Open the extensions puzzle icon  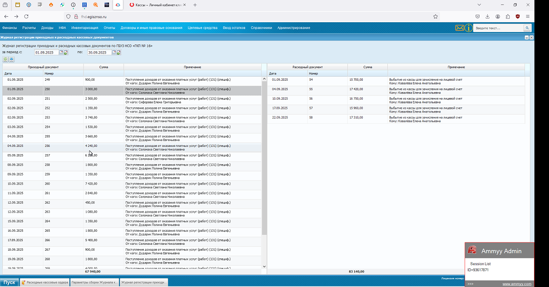click(508, 16)
